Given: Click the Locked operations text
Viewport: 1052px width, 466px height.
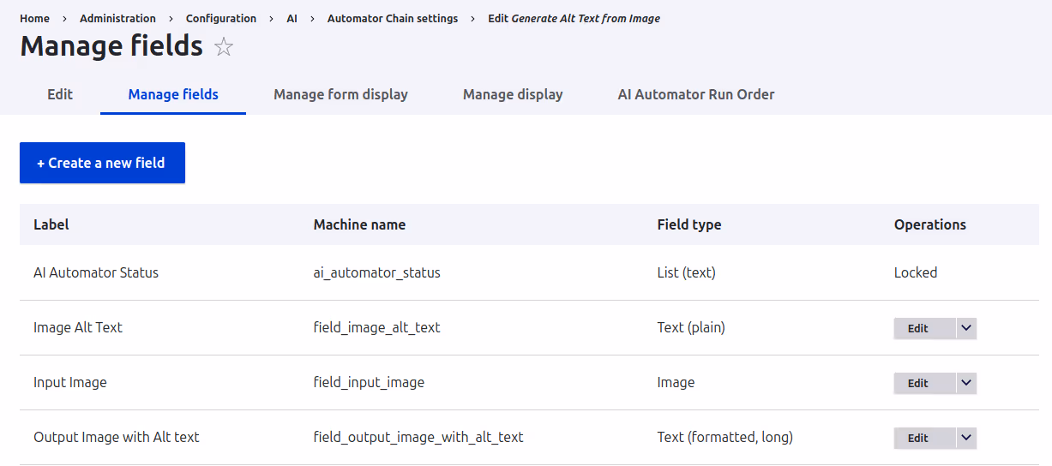Looking at the screenshot, I should (916, 272).
